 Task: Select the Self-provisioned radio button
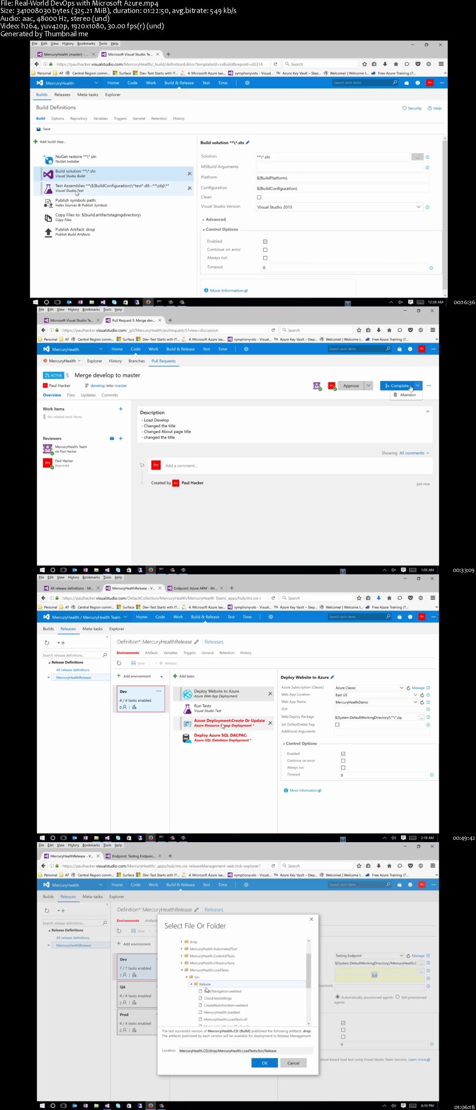tap(397, 997)
